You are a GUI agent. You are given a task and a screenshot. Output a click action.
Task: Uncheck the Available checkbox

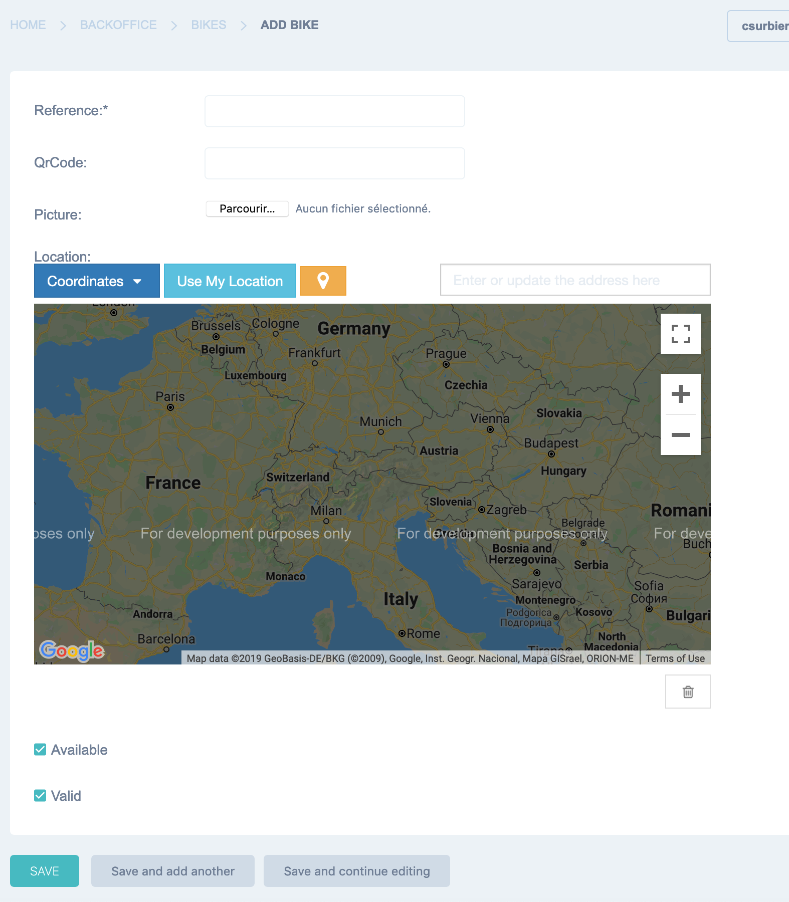(x=40, y=749)
